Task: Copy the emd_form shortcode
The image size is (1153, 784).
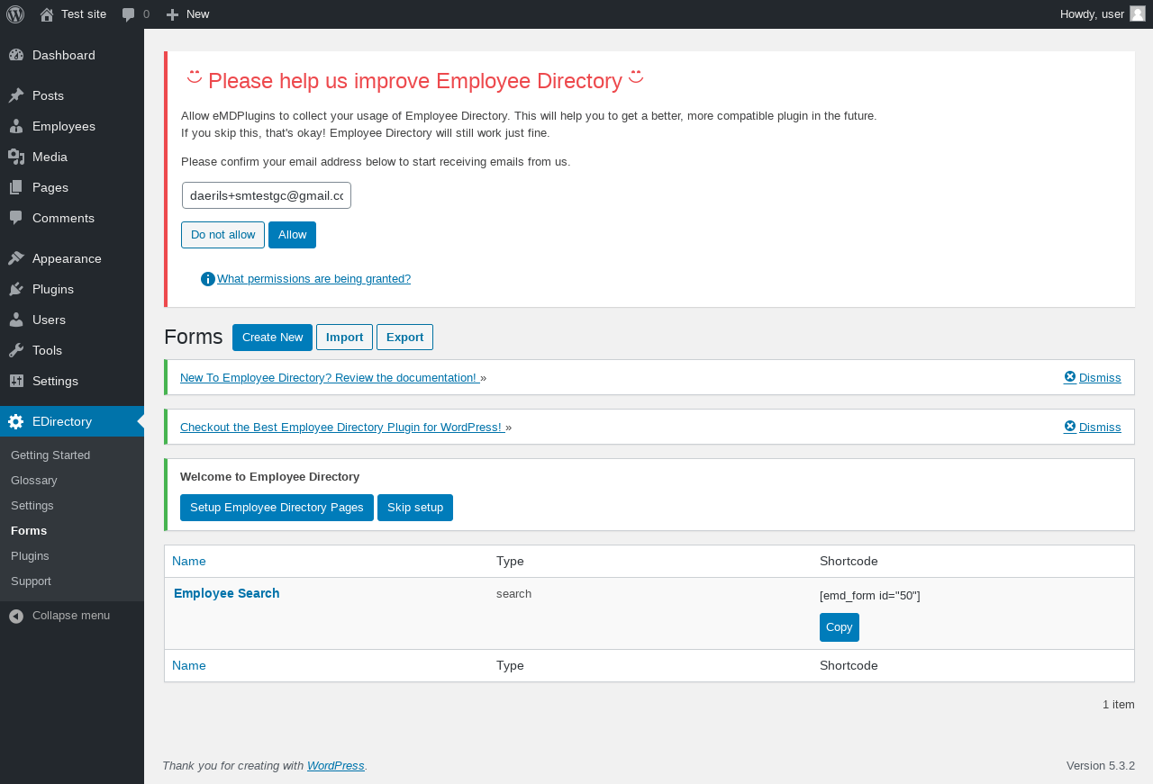Action: point(840,627)
